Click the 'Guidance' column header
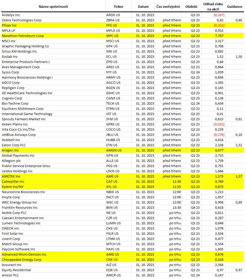 pos(235,7)
